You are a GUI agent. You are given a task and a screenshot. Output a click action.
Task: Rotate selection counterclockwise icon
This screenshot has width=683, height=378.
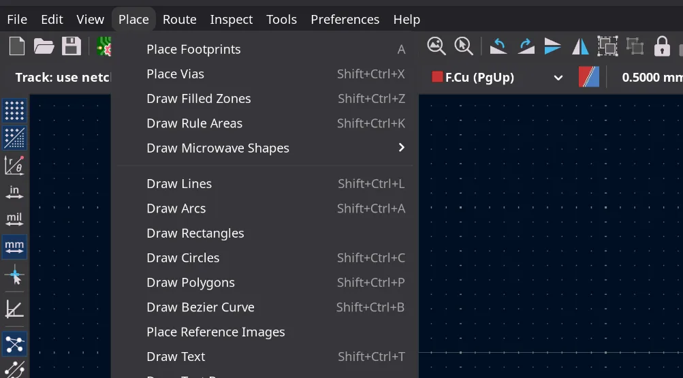(x=498, y=46)
